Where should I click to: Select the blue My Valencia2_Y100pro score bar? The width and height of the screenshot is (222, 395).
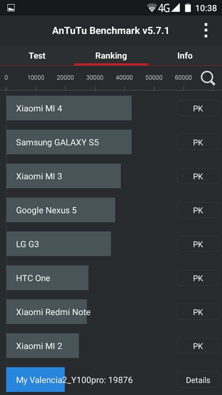(x=35, y=380)
